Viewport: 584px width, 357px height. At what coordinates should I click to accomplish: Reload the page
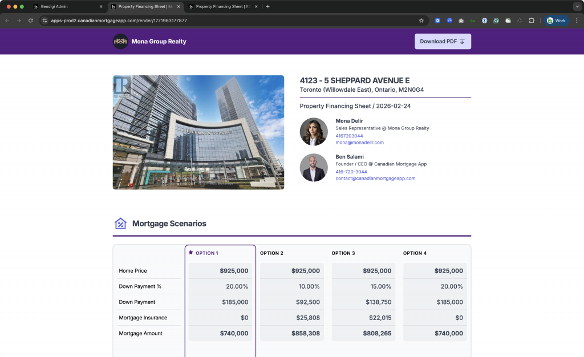click(x=31, y=21)
